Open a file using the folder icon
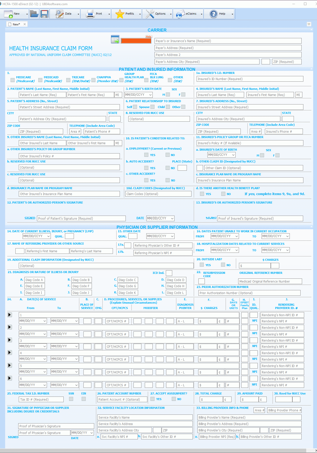317x453 pixels. 34,14
